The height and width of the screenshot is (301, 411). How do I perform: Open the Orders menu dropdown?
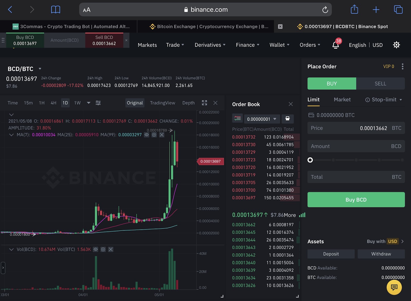click(x=310, y=45)
